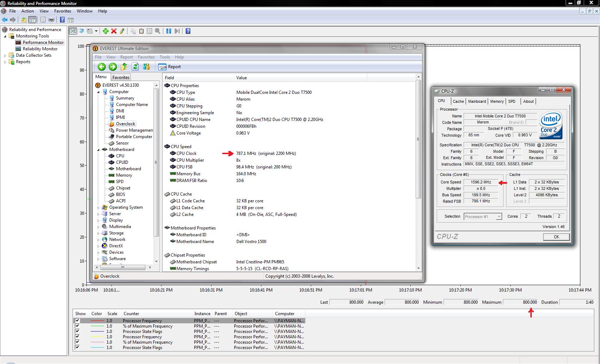The image size is (600, 364).
Task: Uncheck Show for the red Processor Frequency counter
Action: [x=77, y=320]
